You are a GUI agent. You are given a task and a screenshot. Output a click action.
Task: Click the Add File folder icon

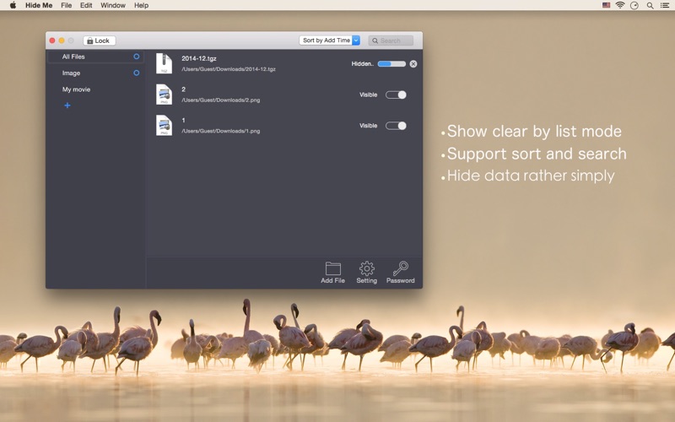[332, 268]
